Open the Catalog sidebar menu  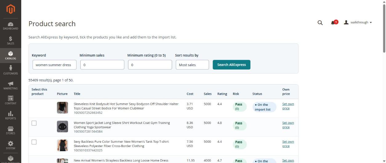(x=10, y=56)
